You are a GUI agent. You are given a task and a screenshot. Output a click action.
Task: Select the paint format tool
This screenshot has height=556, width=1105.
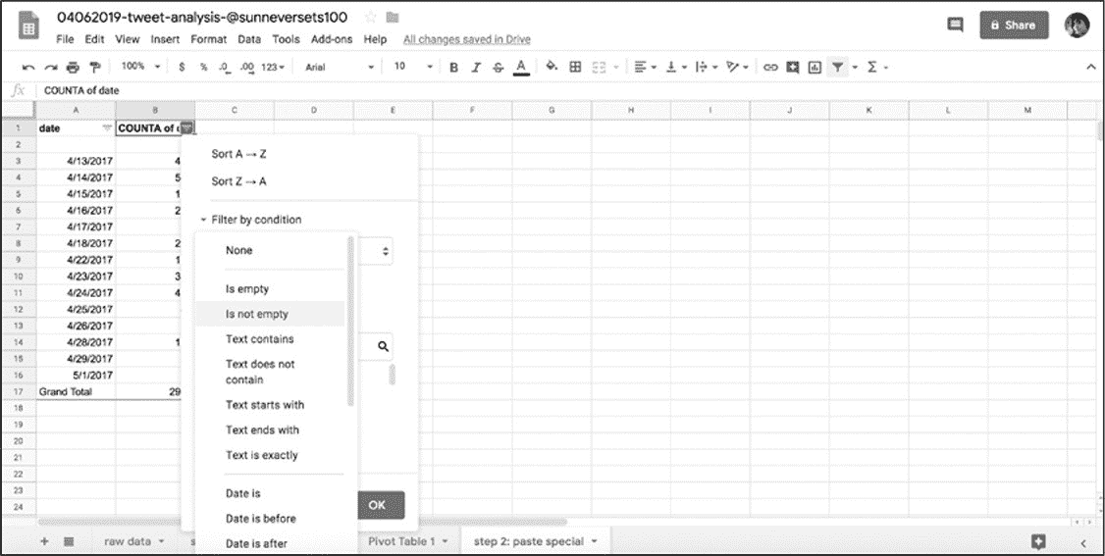(x=94, y=67)
